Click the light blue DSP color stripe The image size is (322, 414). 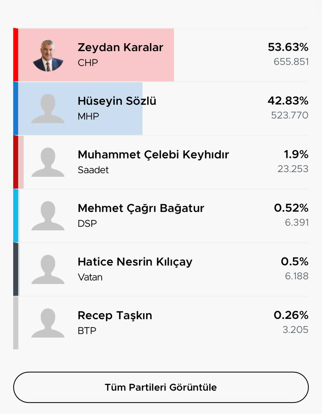tap(16, 216)
